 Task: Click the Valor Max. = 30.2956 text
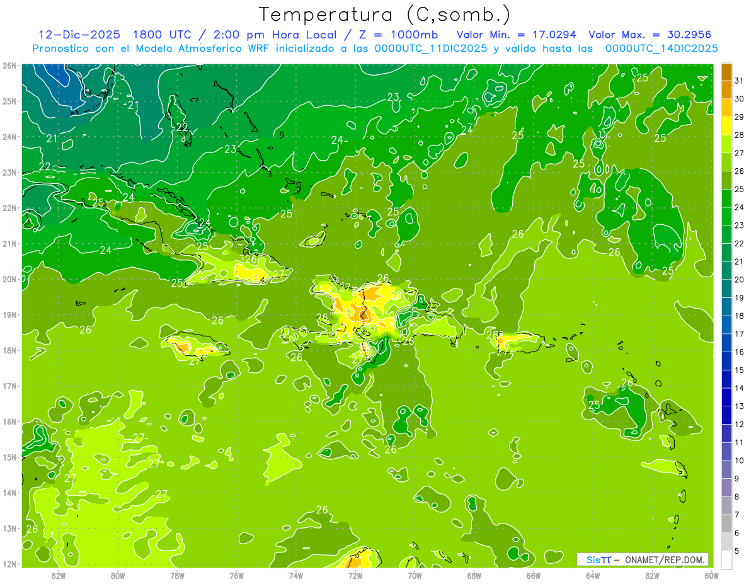(650, 35)
